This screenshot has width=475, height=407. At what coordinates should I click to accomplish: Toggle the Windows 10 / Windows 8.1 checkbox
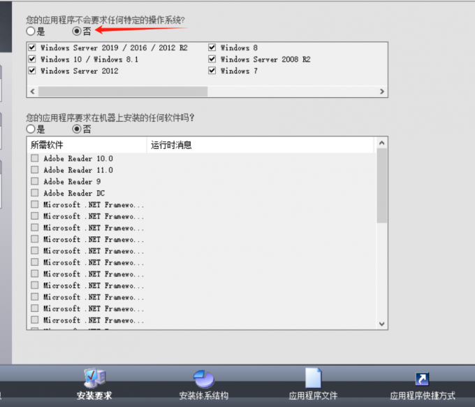(x=33, y=59)
